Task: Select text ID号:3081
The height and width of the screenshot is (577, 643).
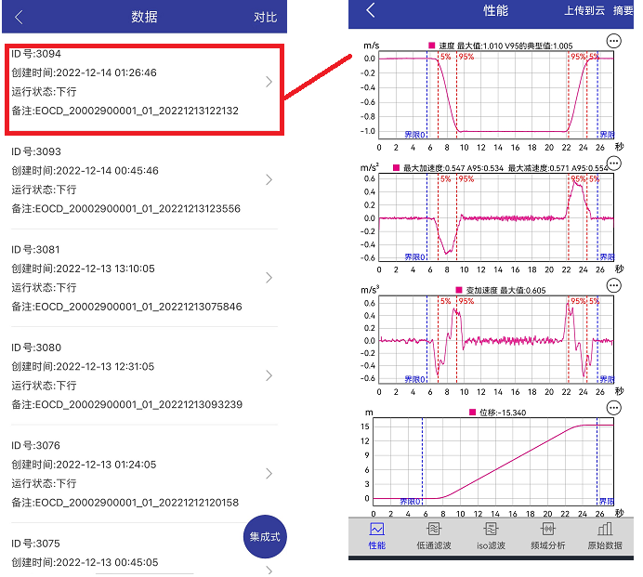Action: pos(35,250)
